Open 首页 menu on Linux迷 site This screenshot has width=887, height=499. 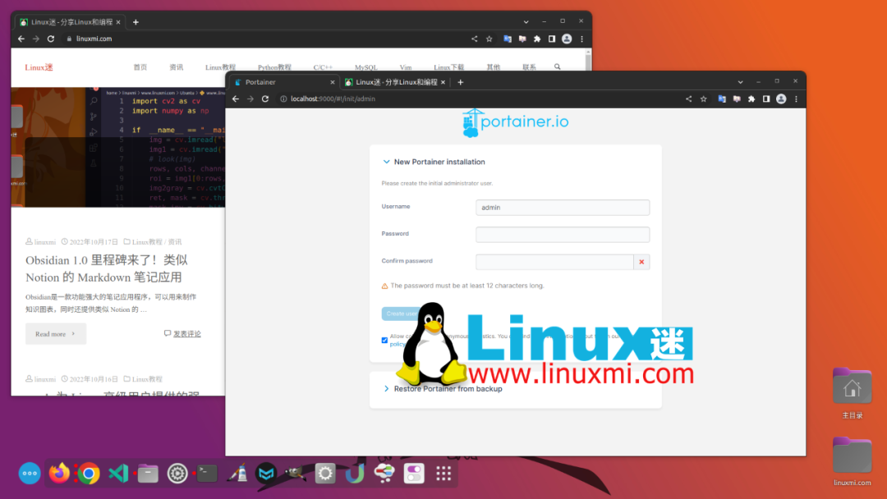point(140,66)
